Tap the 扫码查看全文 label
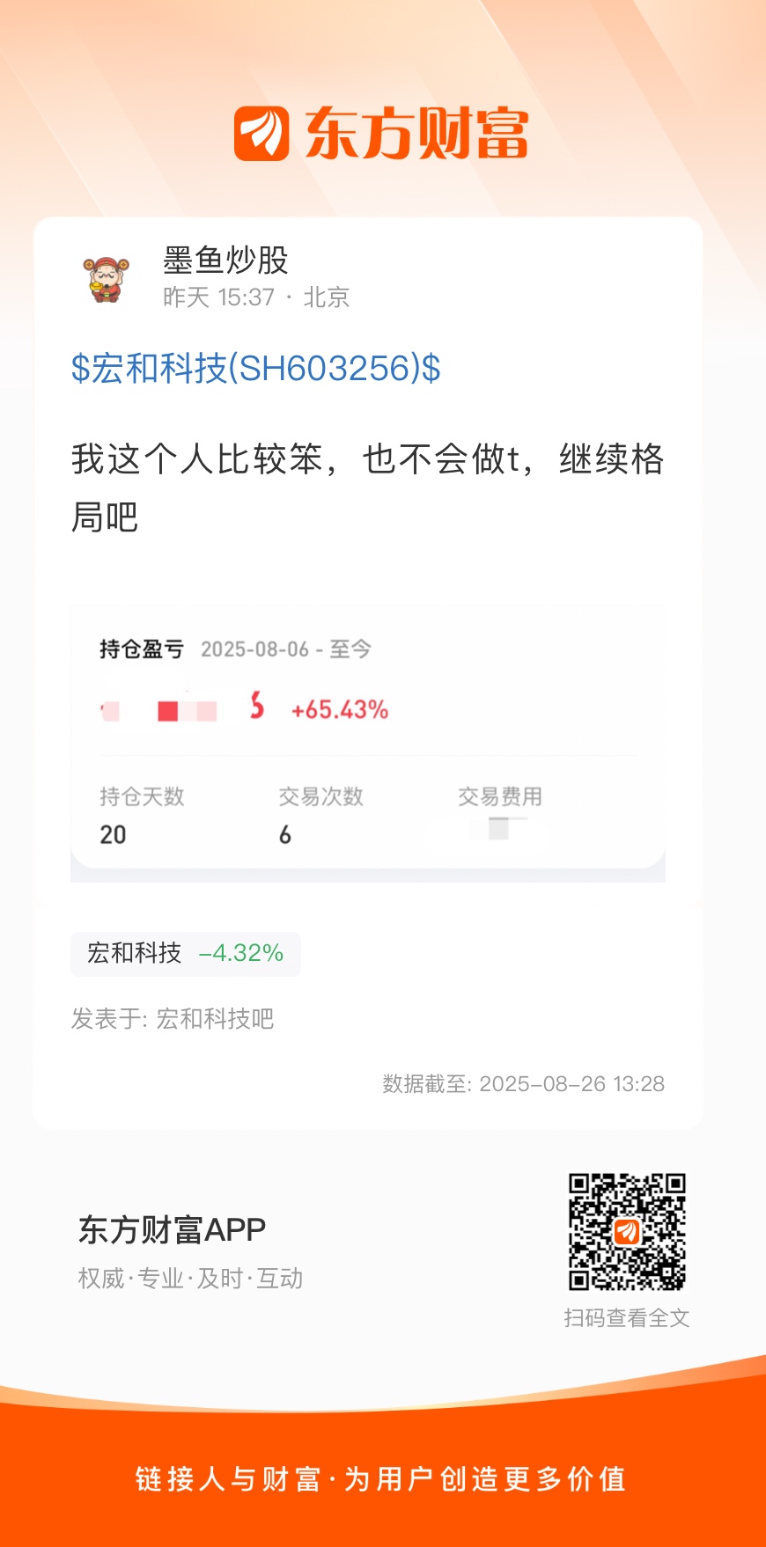This screenshot has width=766, height=1547. click(x=627, y=1317)
